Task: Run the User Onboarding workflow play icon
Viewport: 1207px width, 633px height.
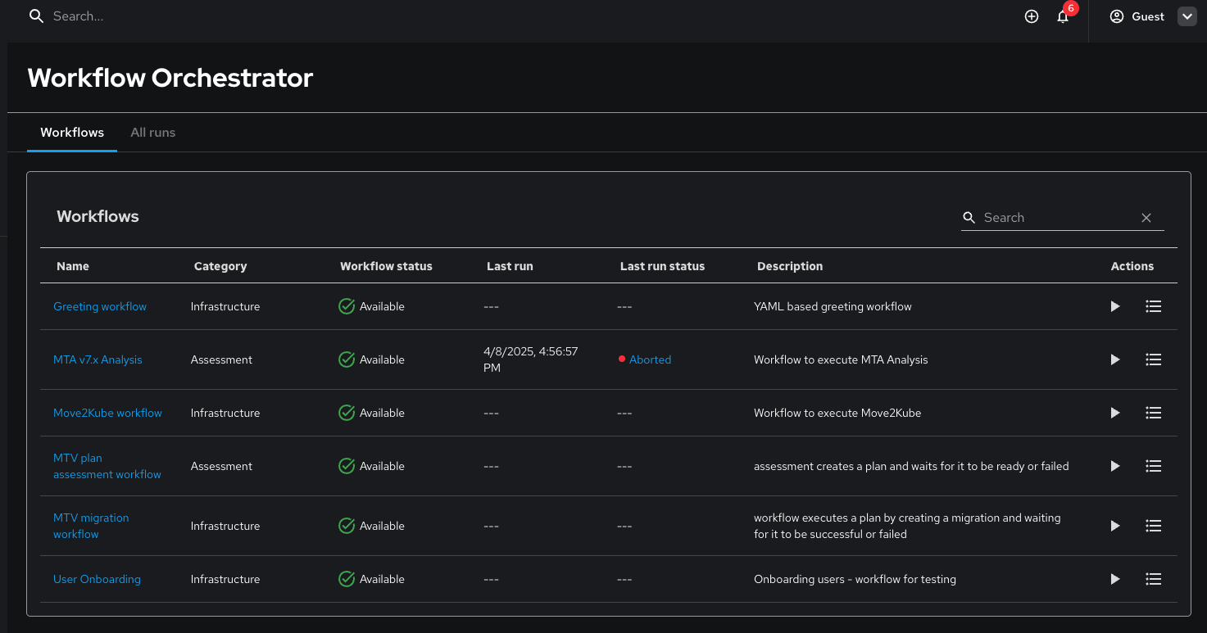Action: tap(1114, 579)
